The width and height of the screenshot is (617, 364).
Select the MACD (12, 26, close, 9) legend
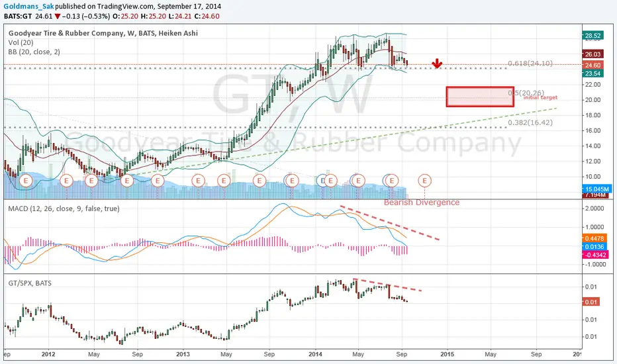coord(64,208)
